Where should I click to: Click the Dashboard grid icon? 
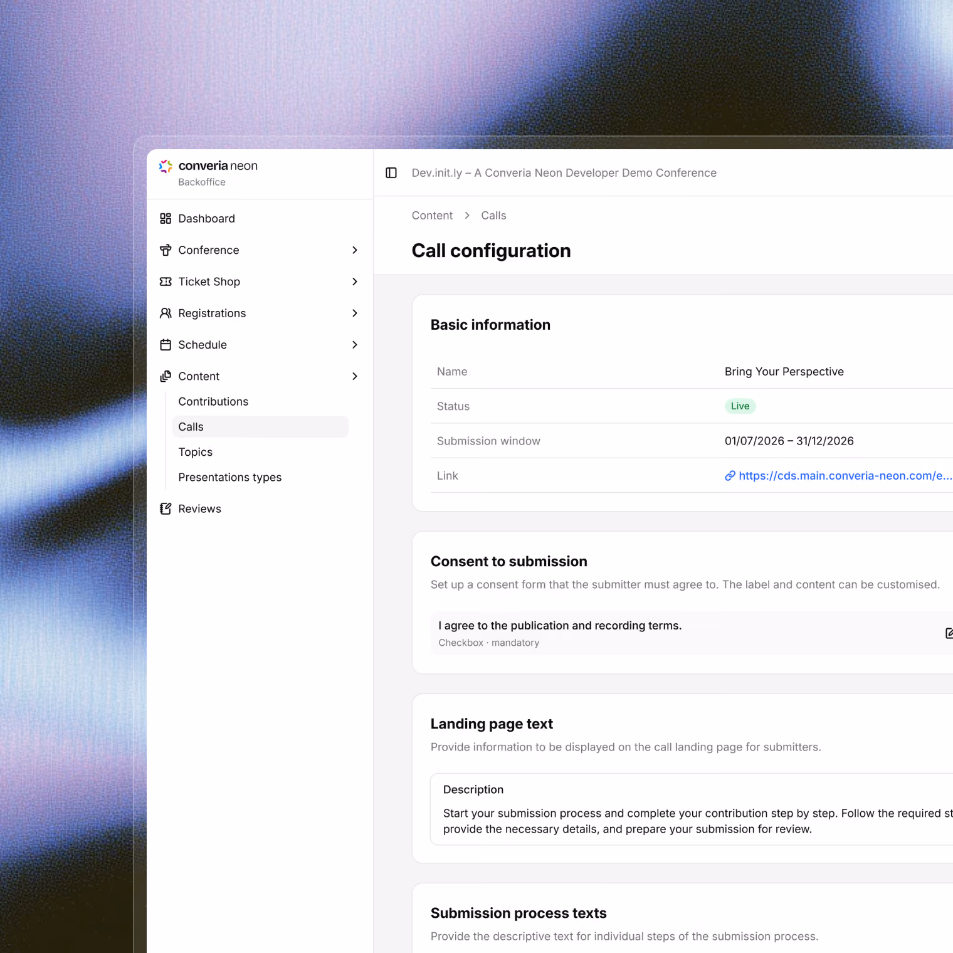click(x=166, y=219)
